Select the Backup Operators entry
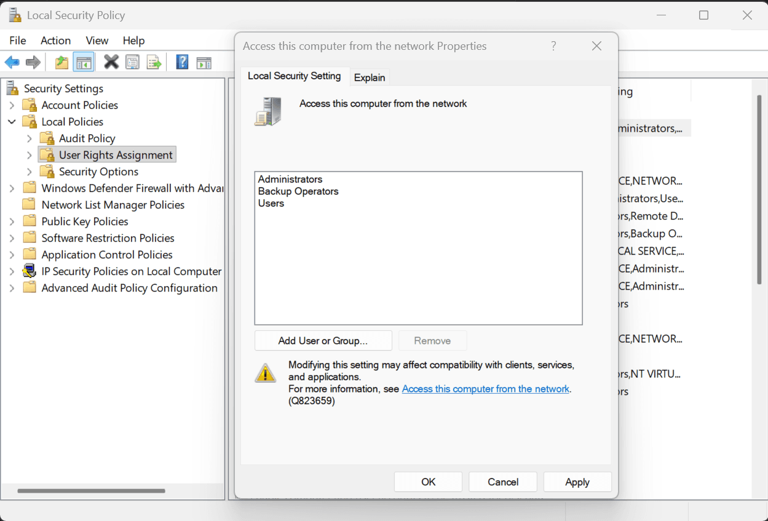This screenshot has width=768, height=521. coord(298,191)
